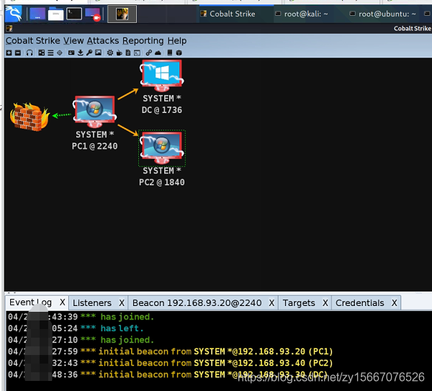Image resolution: width=432 pixels, height=391 pixels.
Task: Click the firewall icon in the pivot graph
Action: 30,116
